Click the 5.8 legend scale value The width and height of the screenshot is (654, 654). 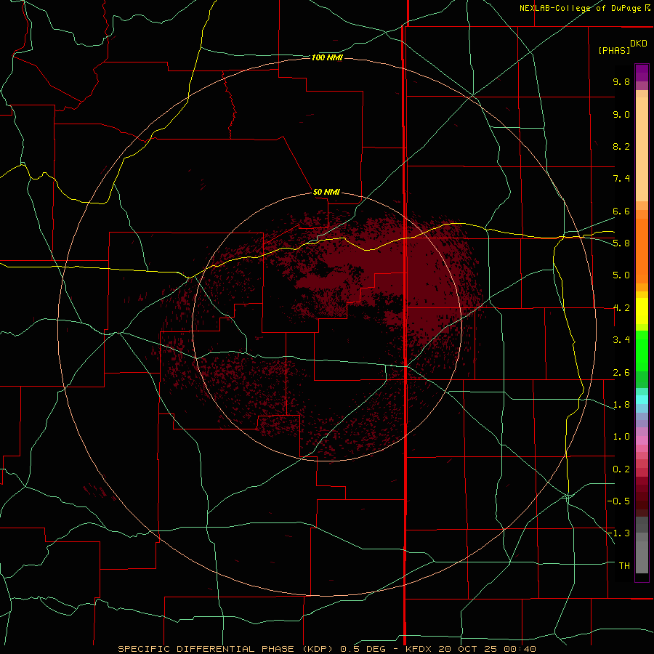click(x=621, y=243)
